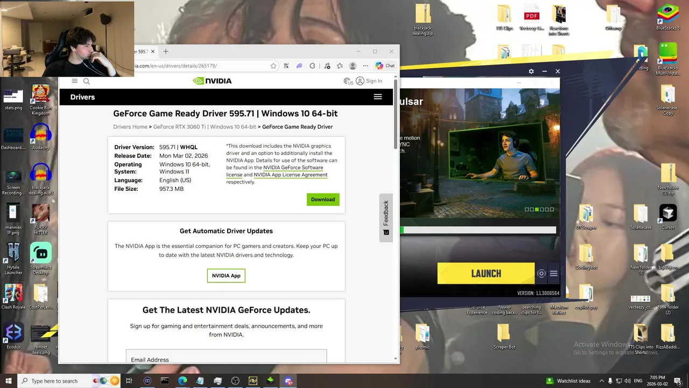
Task: Select the BlueStacks 5 desktop icon
Action: pos(668,17)
